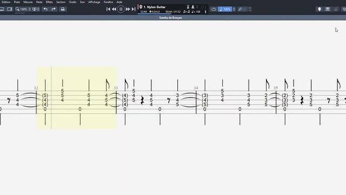Image resolution: width=346 pixels, height=195 pixels.
Task: Open the Section menu
Action: point(61,2)
